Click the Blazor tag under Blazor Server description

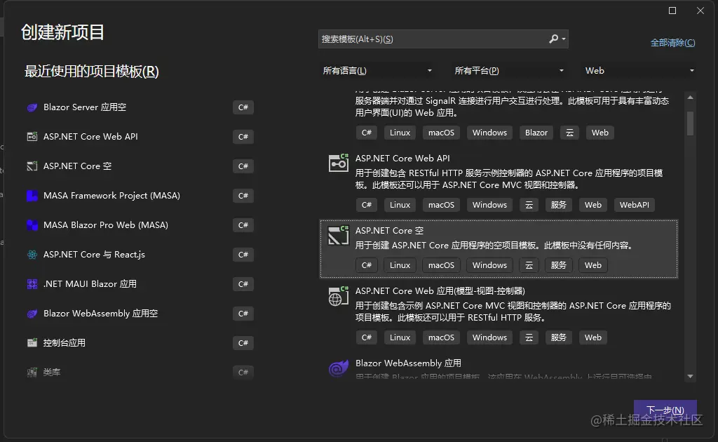[x=536, y=133]
